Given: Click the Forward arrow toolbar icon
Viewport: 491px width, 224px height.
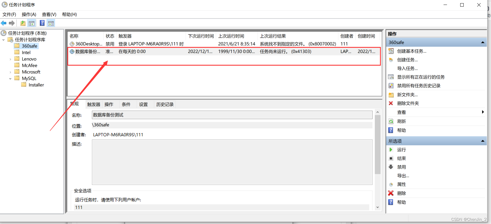Looking at the screenshot, I should pyautogui.click(x=12, y=23).
